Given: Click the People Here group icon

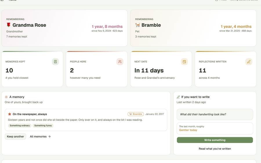Looking at the screenshot, I should [x=120, y=62].
